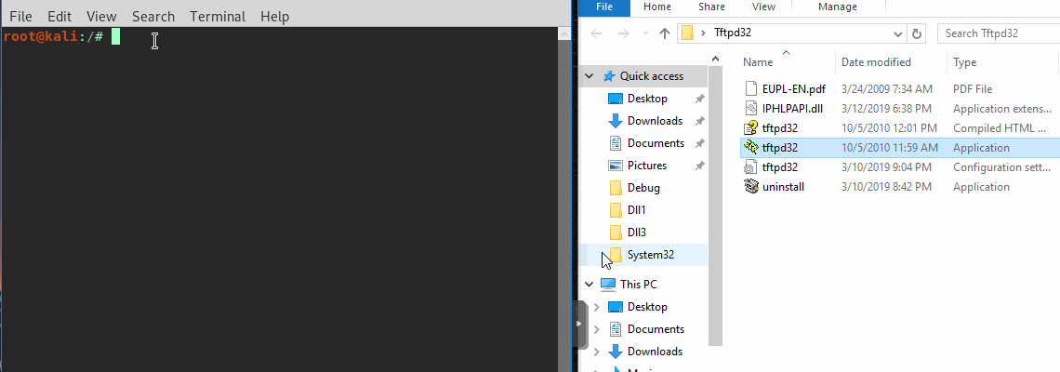Screen dimensions: 1060x372
Task: Select the tftpd32 application icon
Action: [x=752, y=148]
